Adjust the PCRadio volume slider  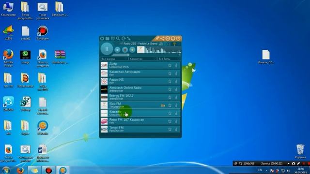point(121,55)
